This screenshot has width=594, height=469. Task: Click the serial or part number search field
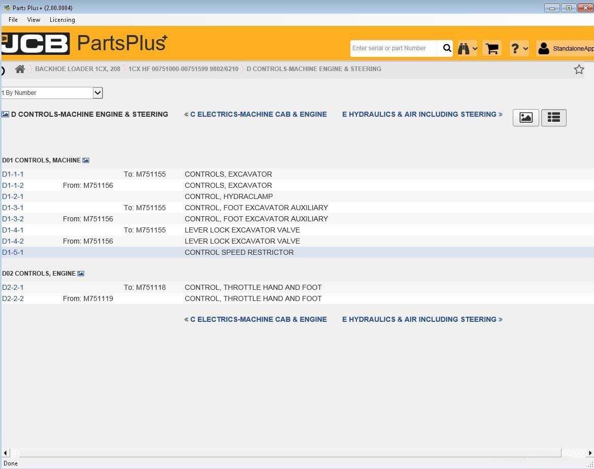tap(393, 48)
